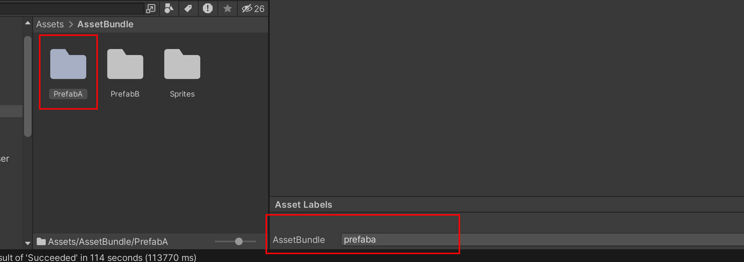Click the vertical scrollbar of folder tree

28,86
